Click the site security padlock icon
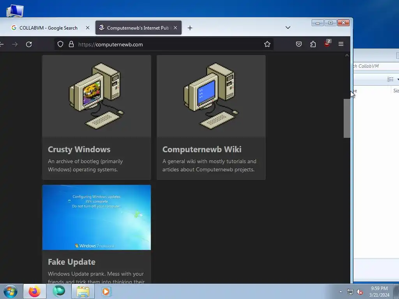Screen dimensions: 399x299 (x=71, y=44)
